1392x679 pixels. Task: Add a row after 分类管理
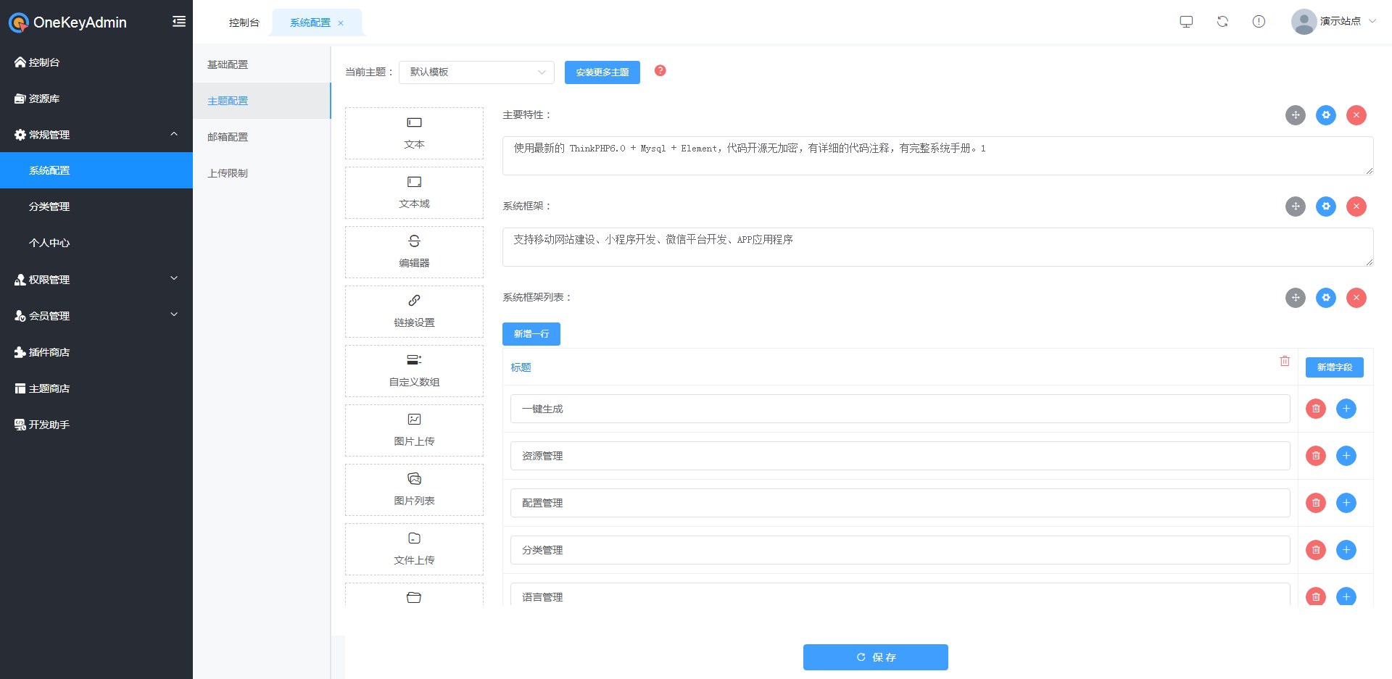click(1346, 550)
